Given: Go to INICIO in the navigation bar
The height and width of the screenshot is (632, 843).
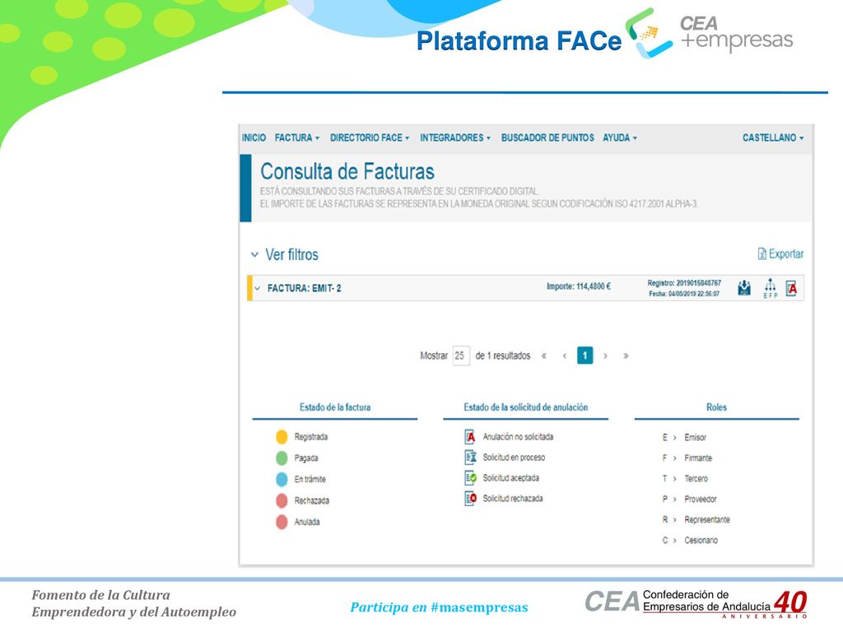Looking at the screenshot, I should pyautogui.click(x=254, y=138).
